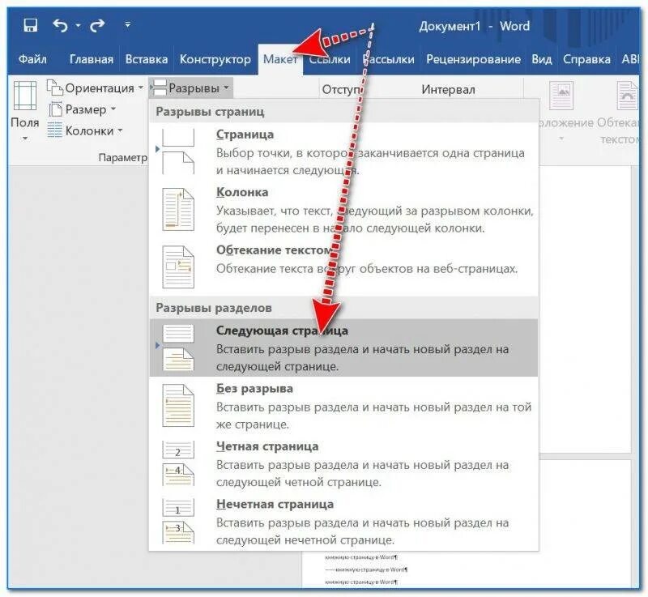Screen dimensions: 648x597
Task: Click the Размер page size icon
Action: click(55, 109)
